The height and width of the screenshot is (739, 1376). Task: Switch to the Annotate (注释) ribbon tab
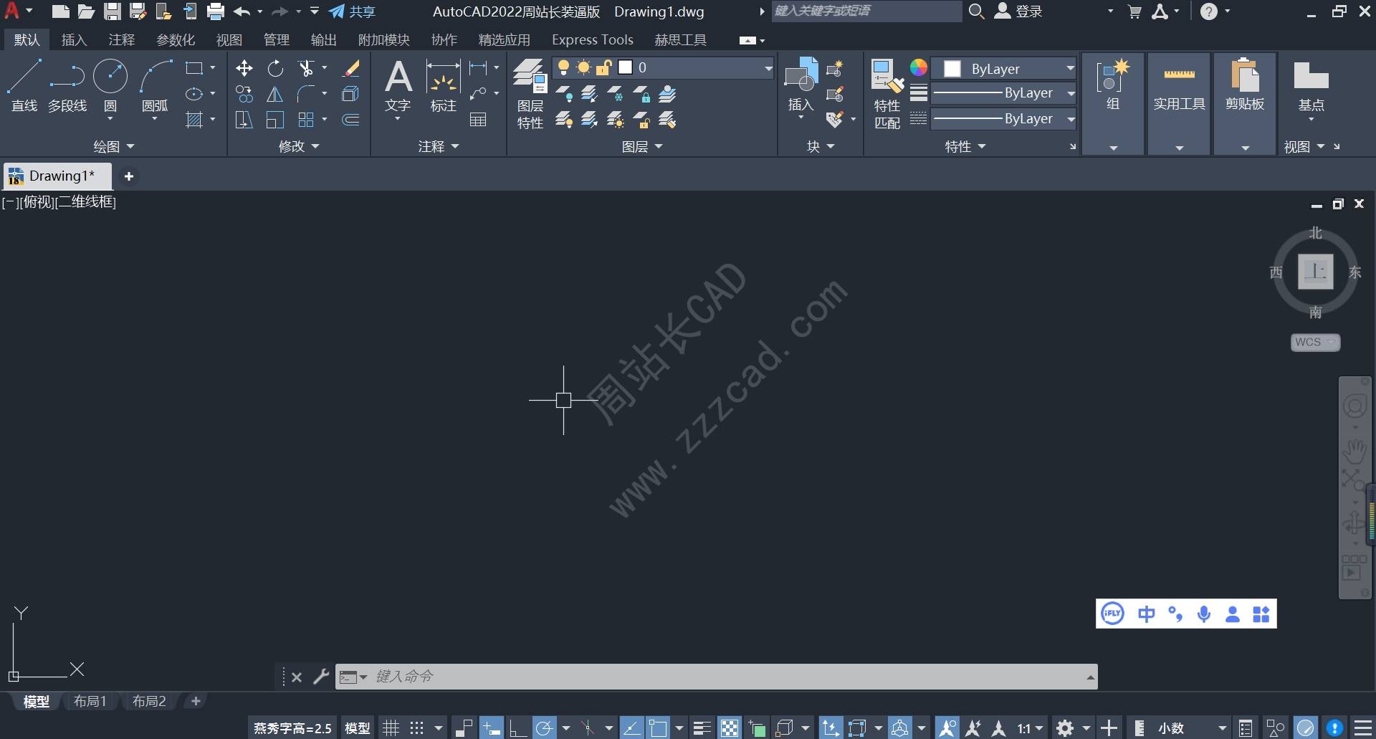121,40
